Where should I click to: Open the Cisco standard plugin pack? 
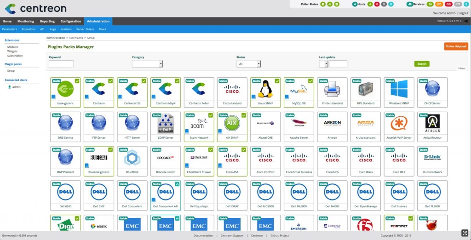click(x=232, y=92)
